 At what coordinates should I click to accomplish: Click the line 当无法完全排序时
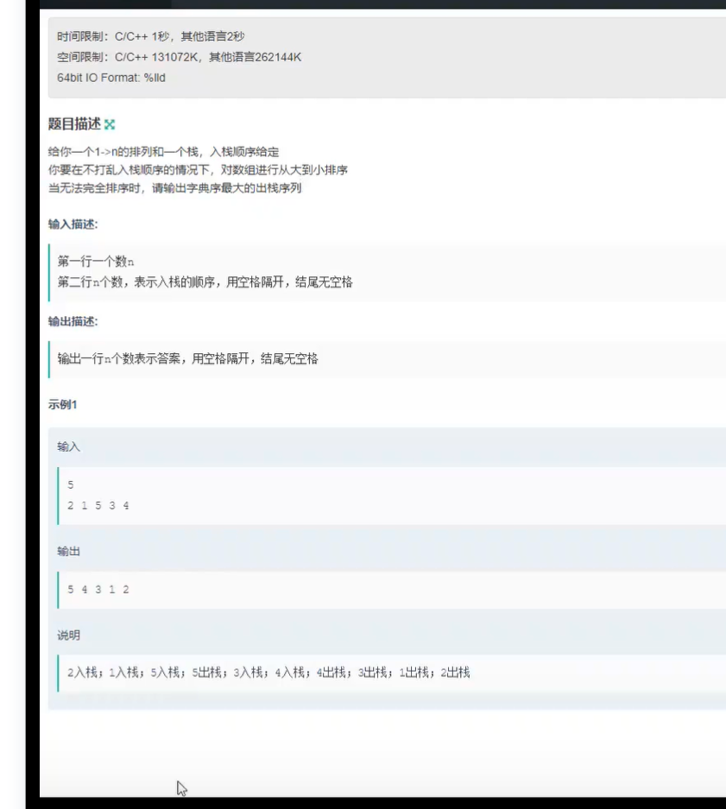175,188
